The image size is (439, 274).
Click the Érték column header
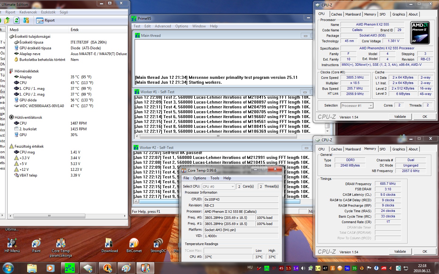(98, 30)
